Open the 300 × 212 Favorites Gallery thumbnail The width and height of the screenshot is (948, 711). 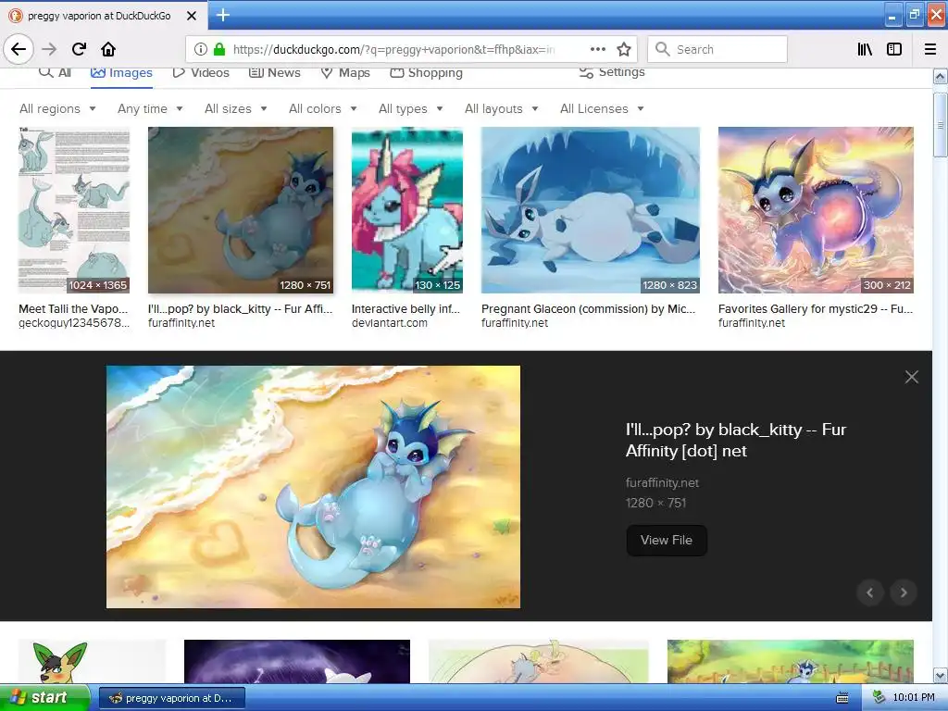click(x=816, y=210)
